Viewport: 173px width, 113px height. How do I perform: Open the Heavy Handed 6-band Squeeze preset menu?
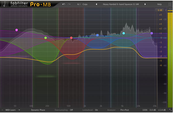(x=121, y=4)
